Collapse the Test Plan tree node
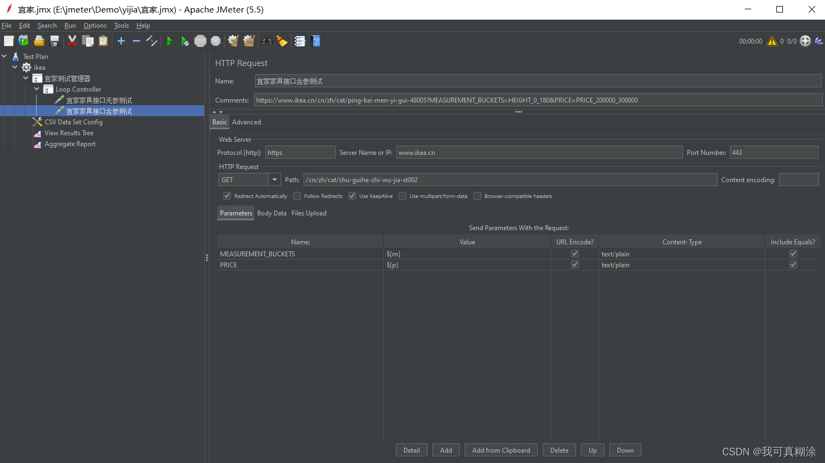 click(4, 56)
